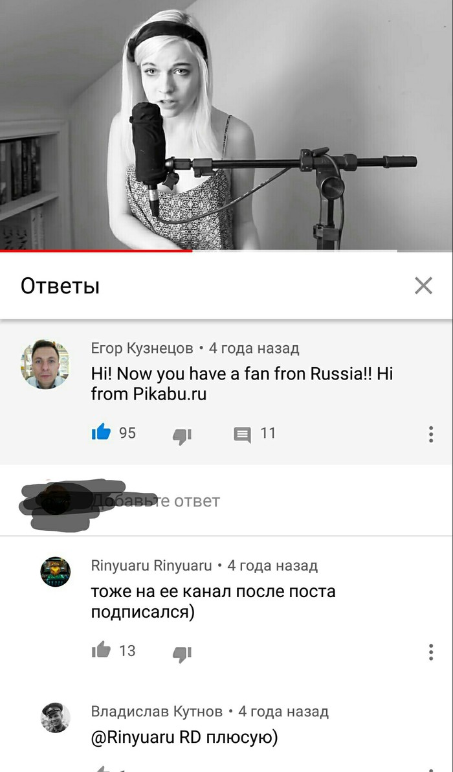Image resolution: width=453 pixels, height=772 pixels.
Task: Open replies icon showing 11 replies
Action: pos(241,435)
